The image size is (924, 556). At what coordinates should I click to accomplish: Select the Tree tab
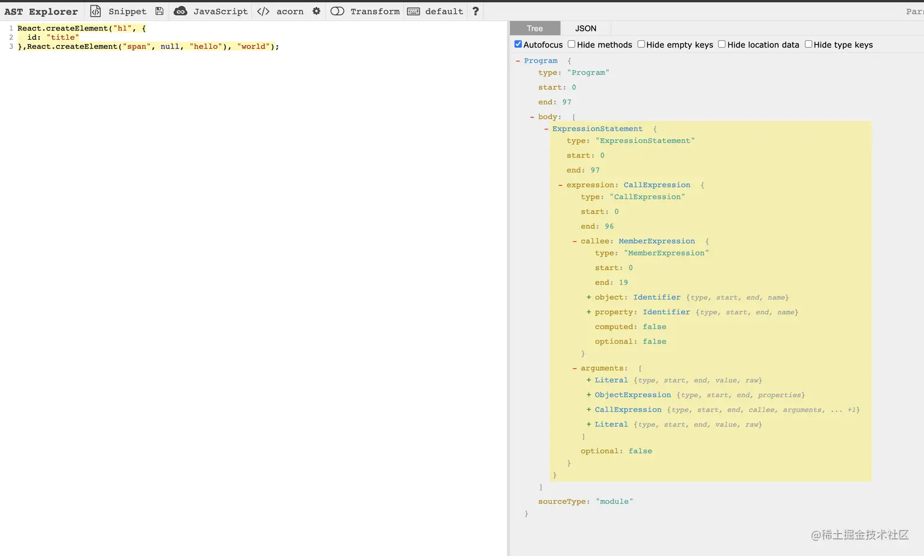coord(535,28)
